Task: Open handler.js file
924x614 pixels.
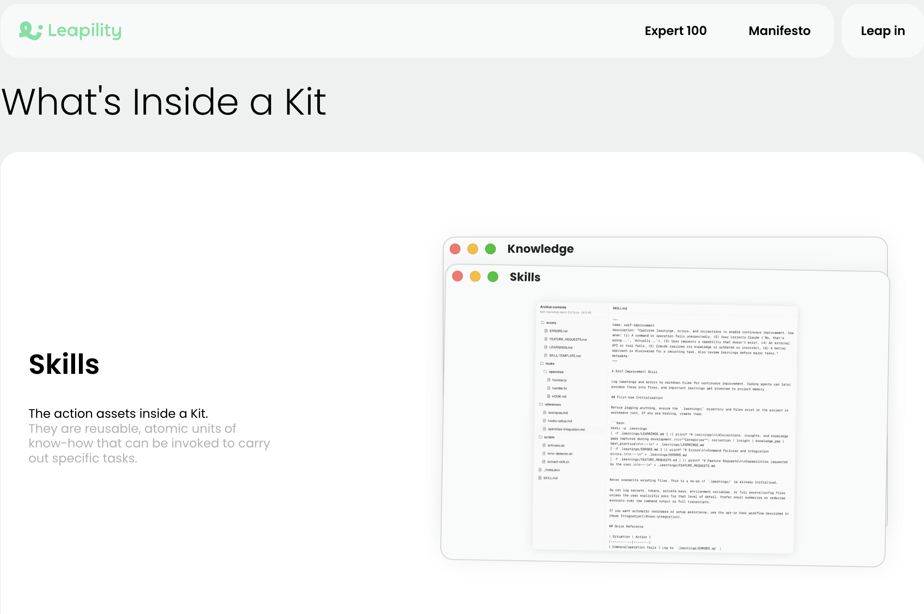Action: [556, 380]
